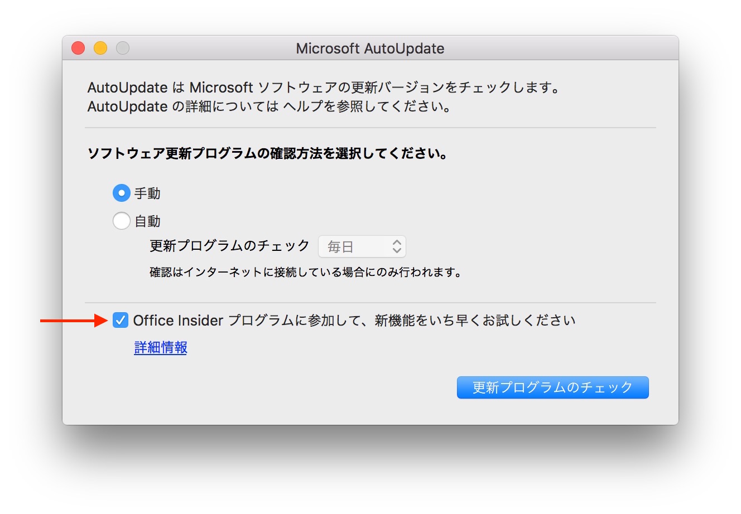
Task: Click the heading ソフトウェア更新プログラムの確認方法を選択してください。
Action: point(269,154)
